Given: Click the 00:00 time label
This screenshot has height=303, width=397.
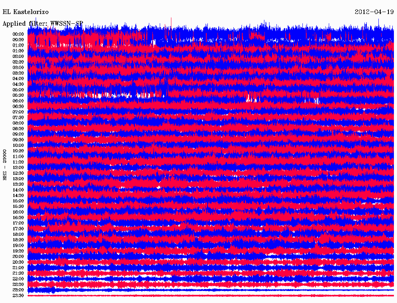Looking at the screenshot, I should 18,34.
